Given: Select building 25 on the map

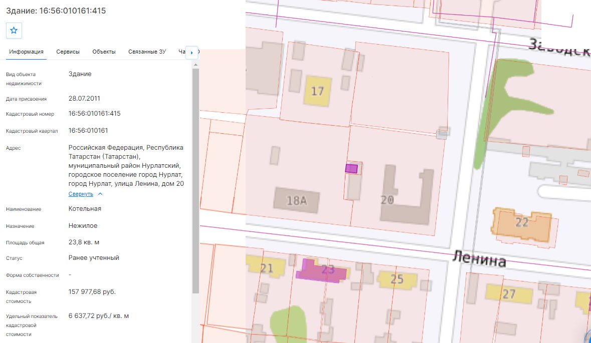Looking at the screenshot, I should 397,279.
